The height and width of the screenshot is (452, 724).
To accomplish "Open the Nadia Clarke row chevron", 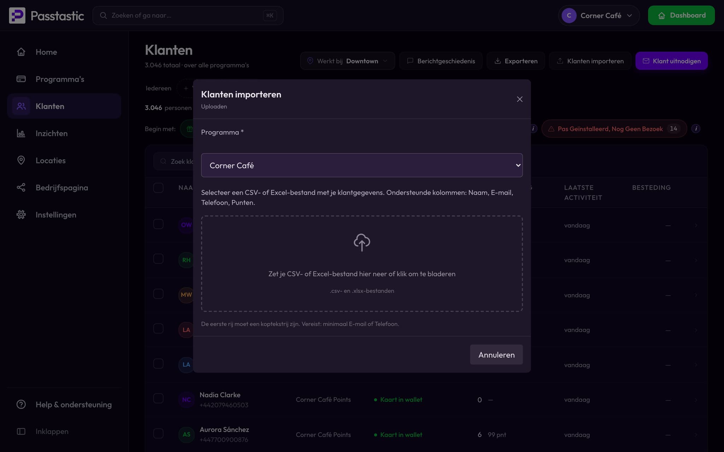I will [696, 400].
